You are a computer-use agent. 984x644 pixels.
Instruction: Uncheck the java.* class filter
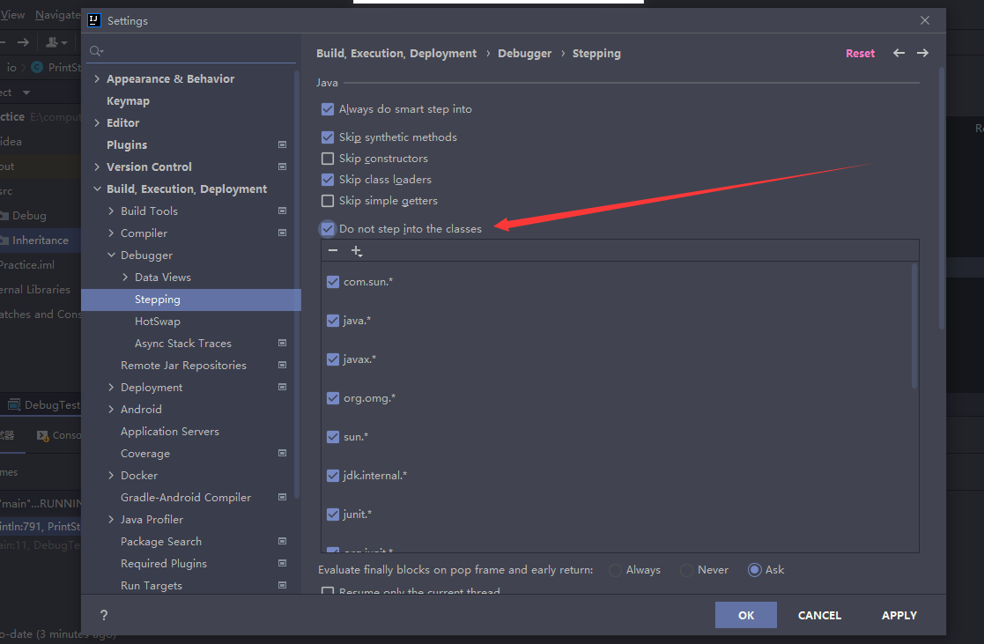pos(333,321)
